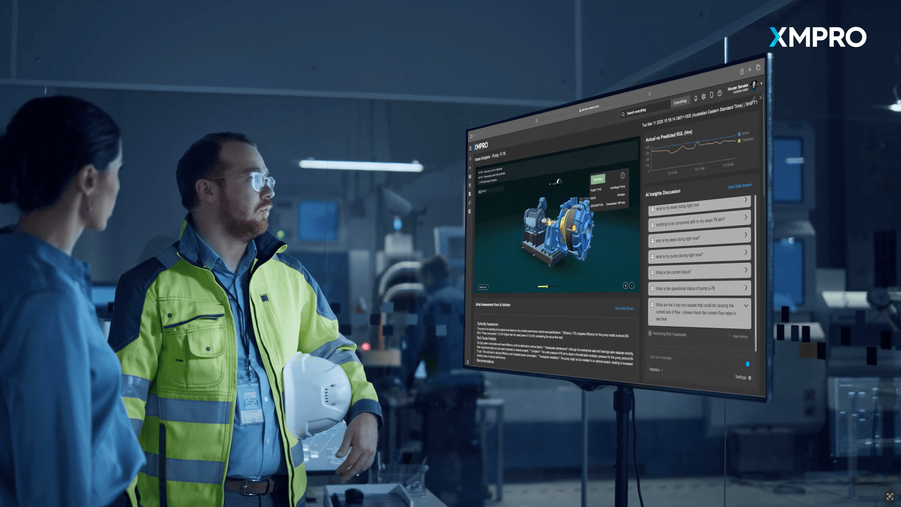Click the plus icon in left sidebar
Screen dimensions: 901x507
click(x=470, y=168)
